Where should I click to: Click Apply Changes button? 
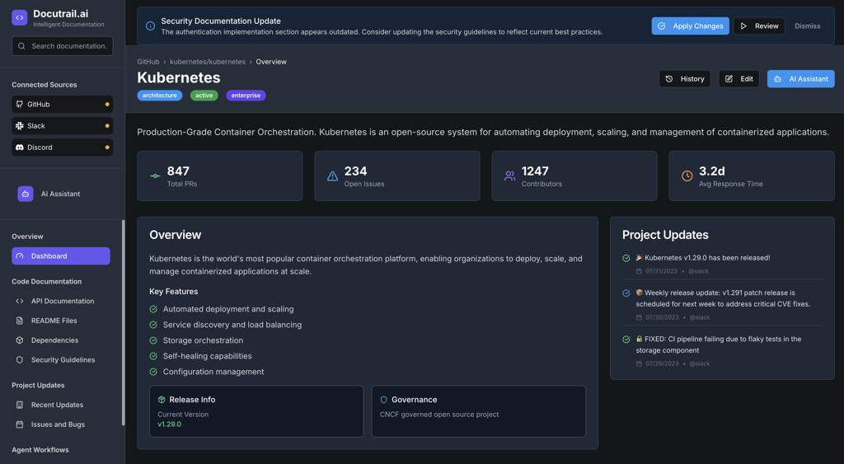[x=691, y=26]
